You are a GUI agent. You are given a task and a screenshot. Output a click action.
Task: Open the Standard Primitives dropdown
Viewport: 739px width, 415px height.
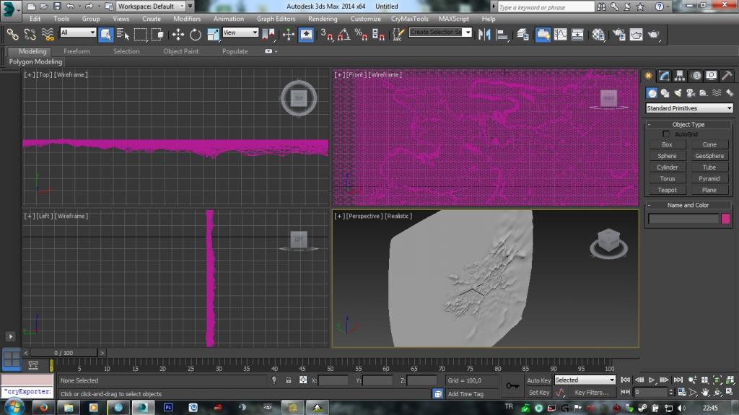[x=688, y=108]
